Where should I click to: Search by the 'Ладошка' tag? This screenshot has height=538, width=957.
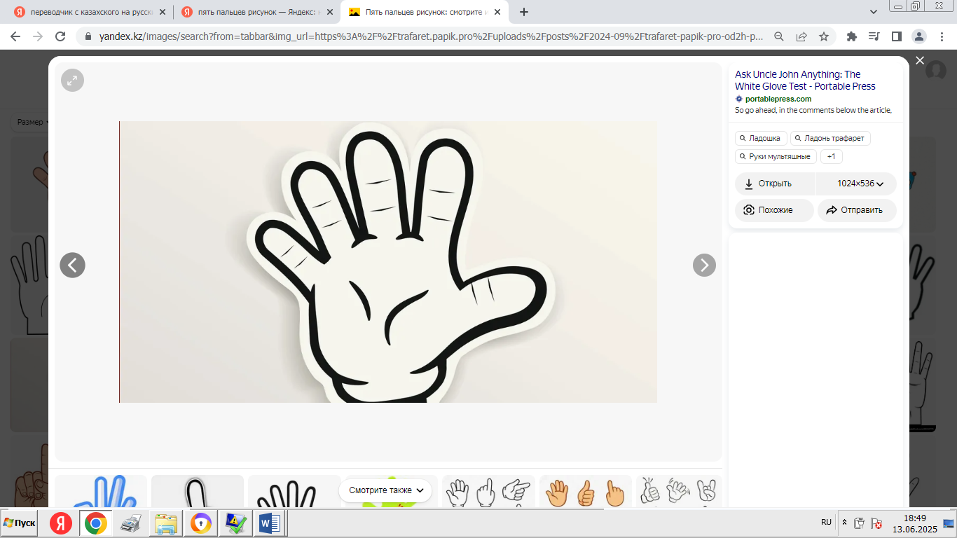coord(761,138)
